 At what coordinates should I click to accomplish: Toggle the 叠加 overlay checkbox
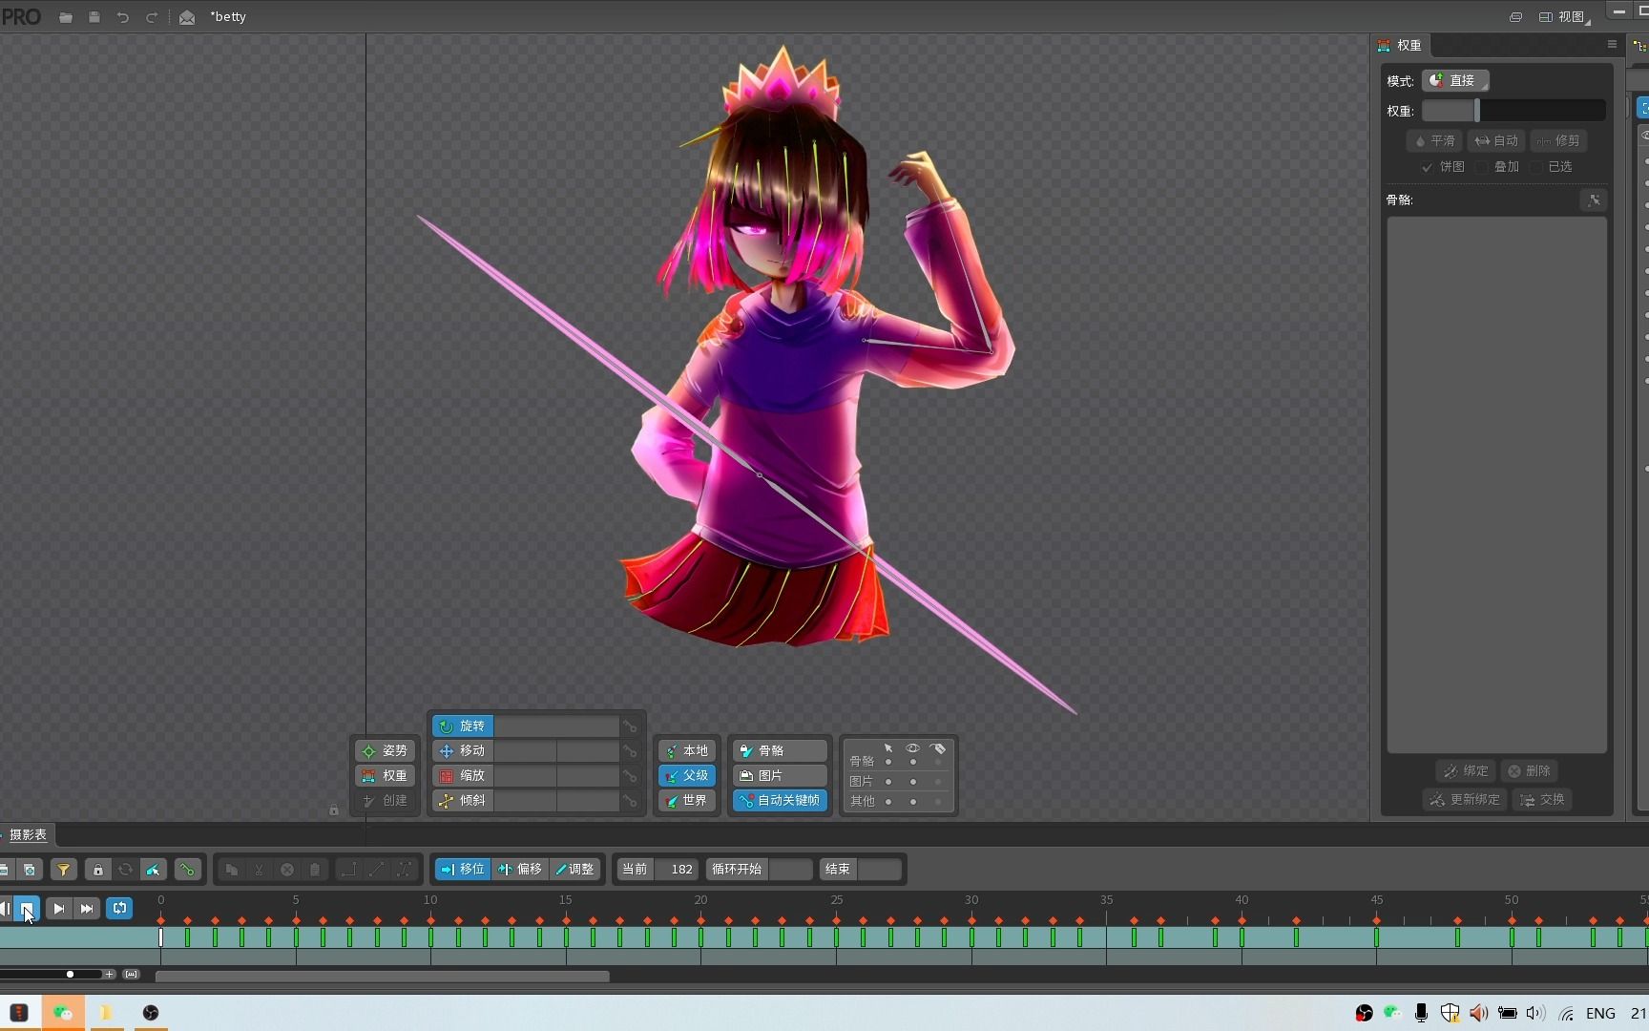click(1481, 167)
